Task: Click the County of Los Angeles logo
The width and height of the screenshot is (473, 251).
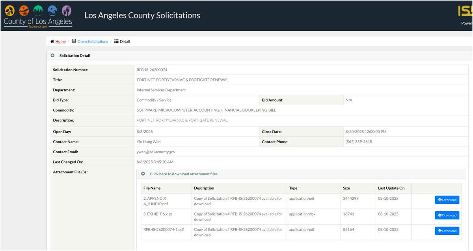Action: (38, 17)
